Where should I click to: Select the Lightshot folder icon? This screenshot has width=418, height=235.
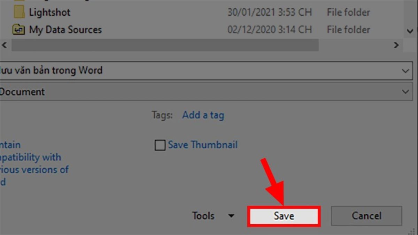(x=19, y=12)
